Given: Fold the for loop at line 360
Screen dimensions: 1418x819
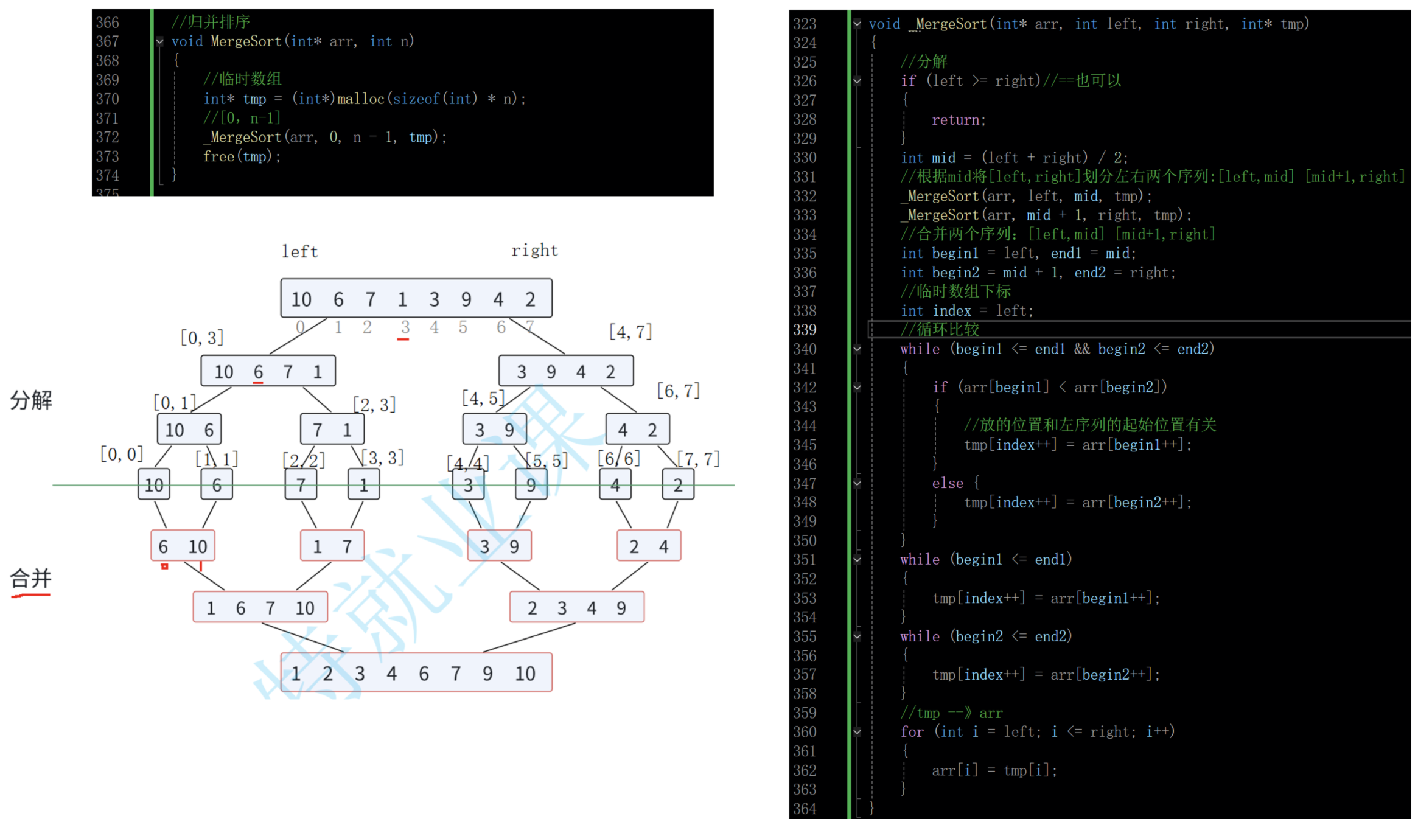Looking at the screenshot, I should tap(857, 732).
